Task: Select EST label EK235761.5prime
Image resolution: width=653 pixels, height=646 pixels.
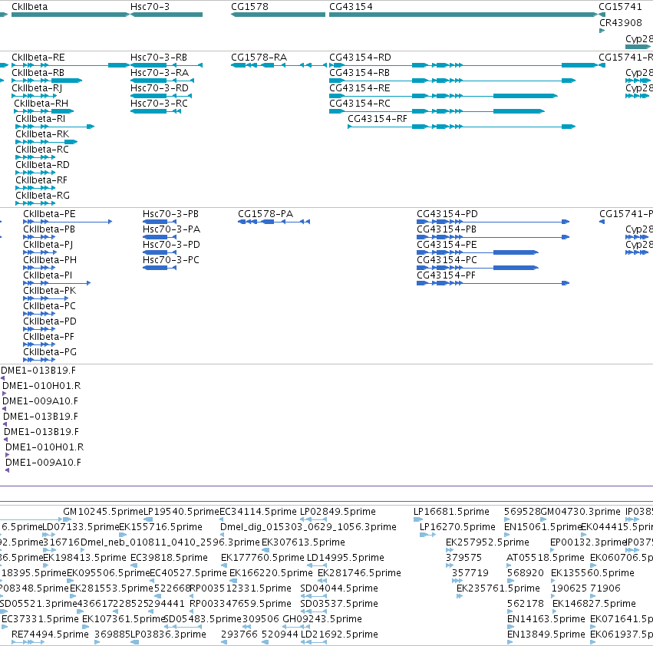Action: tap(499, 588)
